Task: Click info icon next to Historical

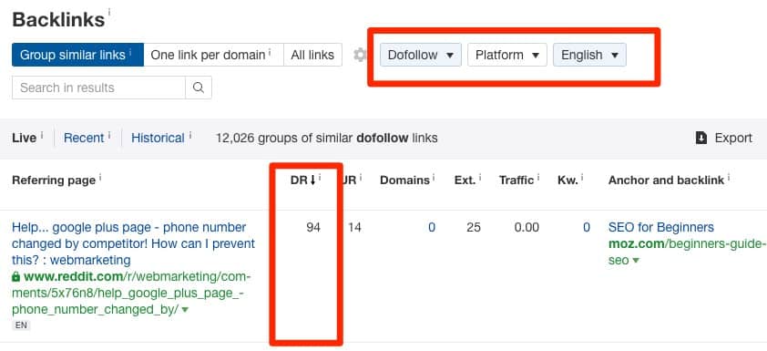Action: [x=189, y=135]
